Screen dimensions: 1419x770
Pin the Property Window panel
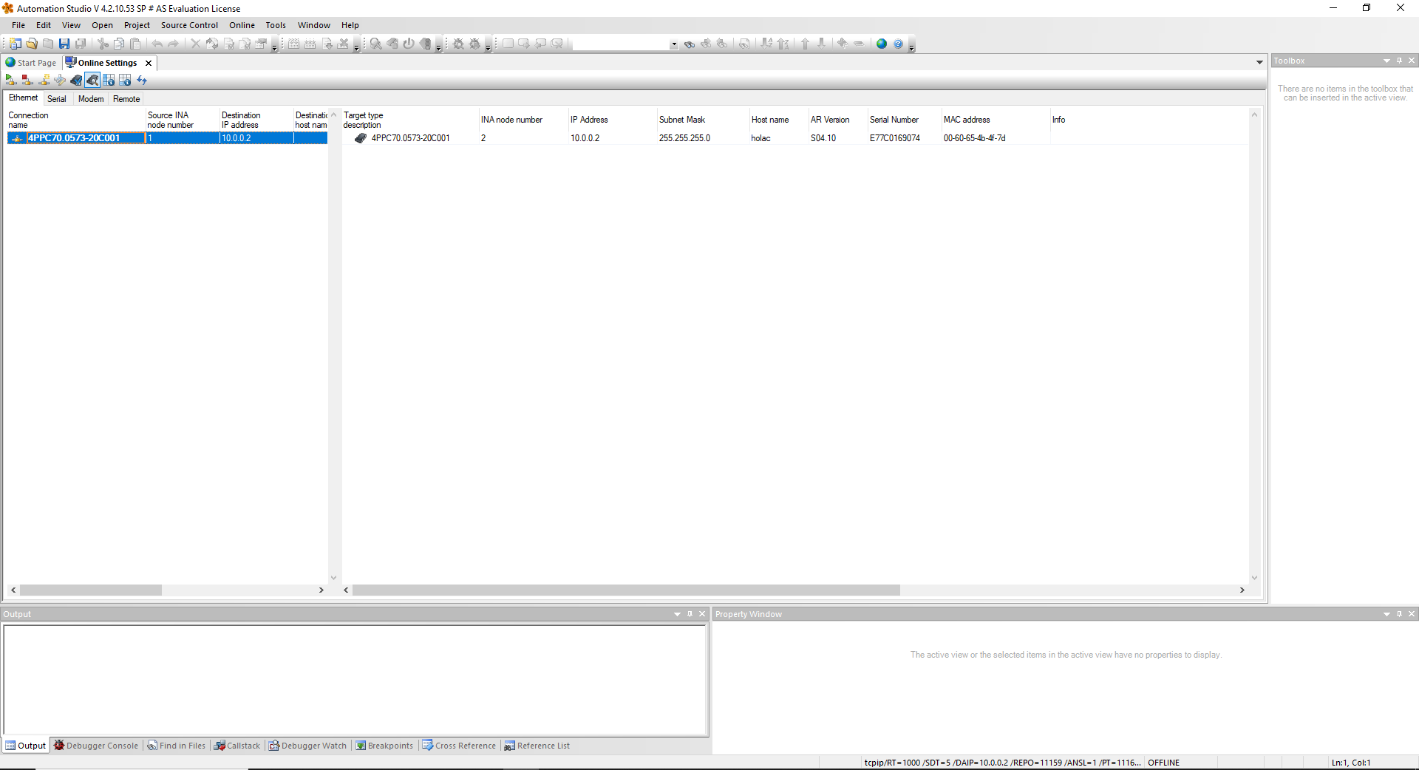click(1399, 614)
